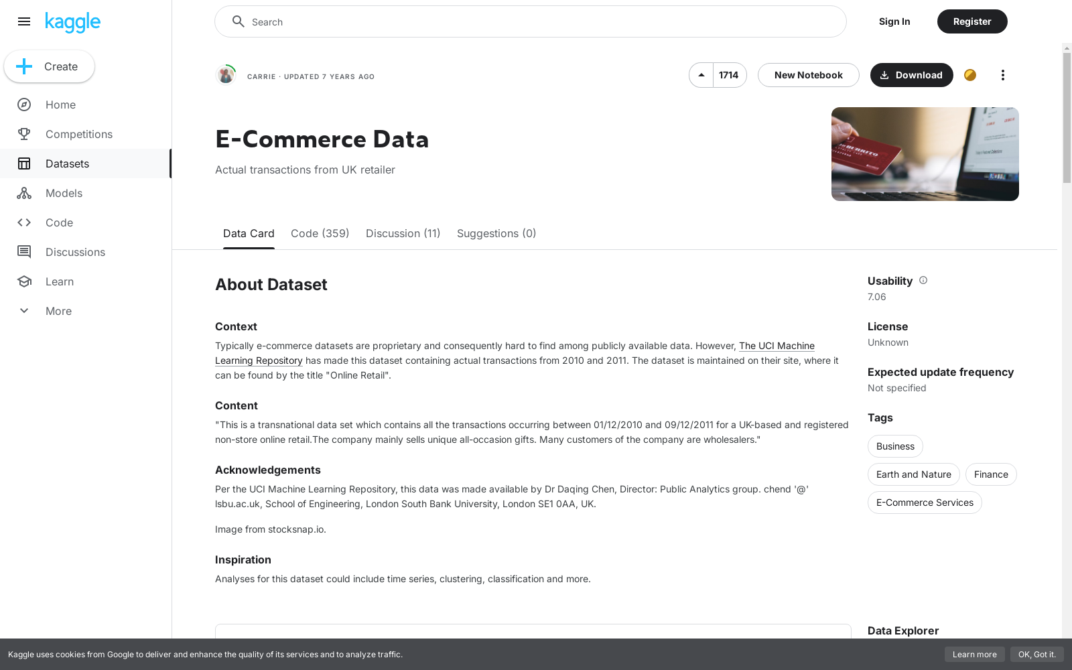Click Carrie's profile avatar
This screenshot has height=670, width=1072.
tap(226, 75)
